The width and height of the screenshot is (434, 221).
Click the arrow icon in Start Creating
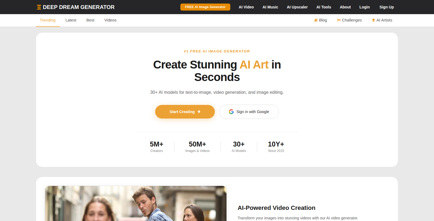click(199, 112)
